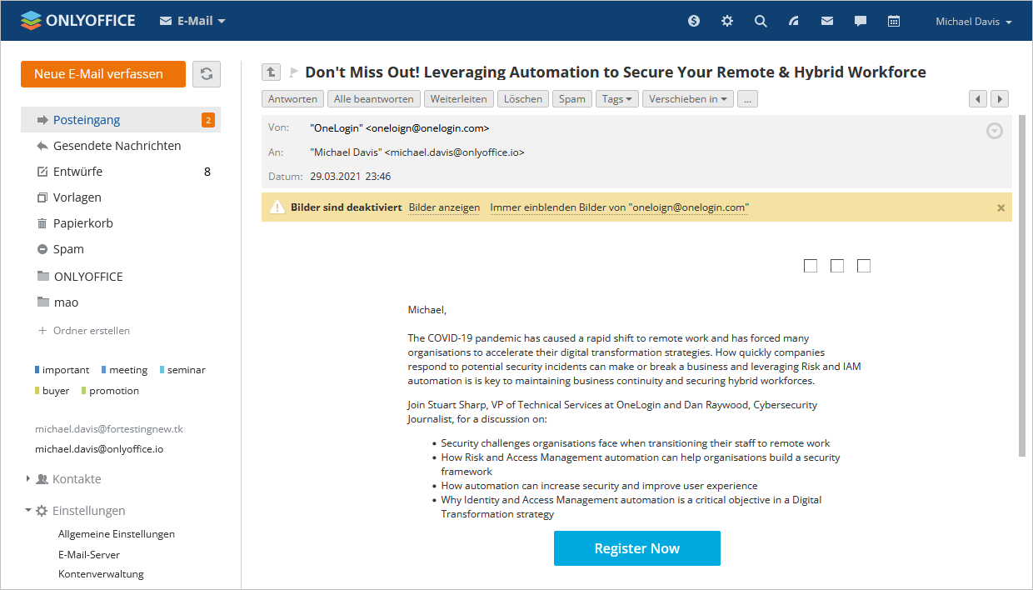Open the calendar icon in top bar
This screenshot has height=590, width=1033.
pos(894,21)
